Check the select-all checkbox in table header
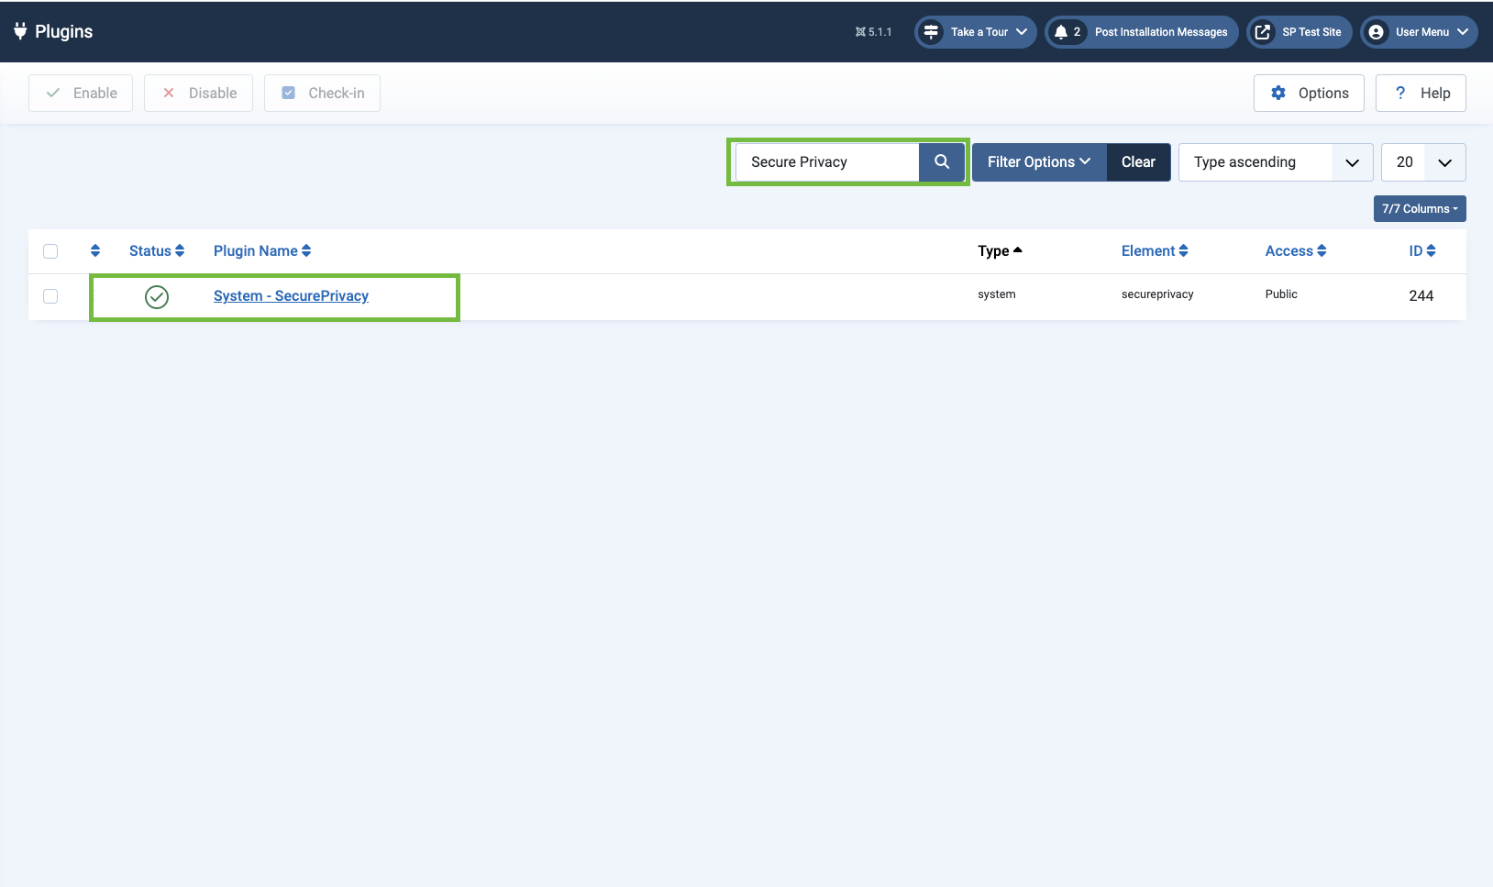This screenshot has width=1493, height=887. point(50,251)
